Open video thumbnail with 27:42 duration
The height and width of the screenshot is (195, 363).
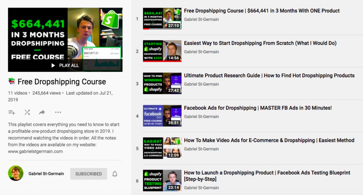pyautogui.click(x=162, y=83)
